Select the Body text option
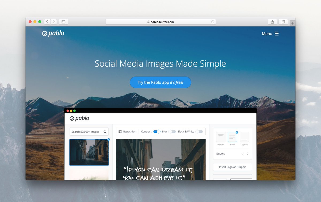Viewport: 321px width, 202px height. 232,139
